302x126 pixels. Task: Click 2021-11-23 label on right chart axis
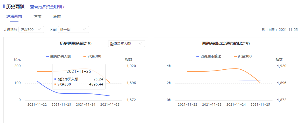tap(212, 105)
